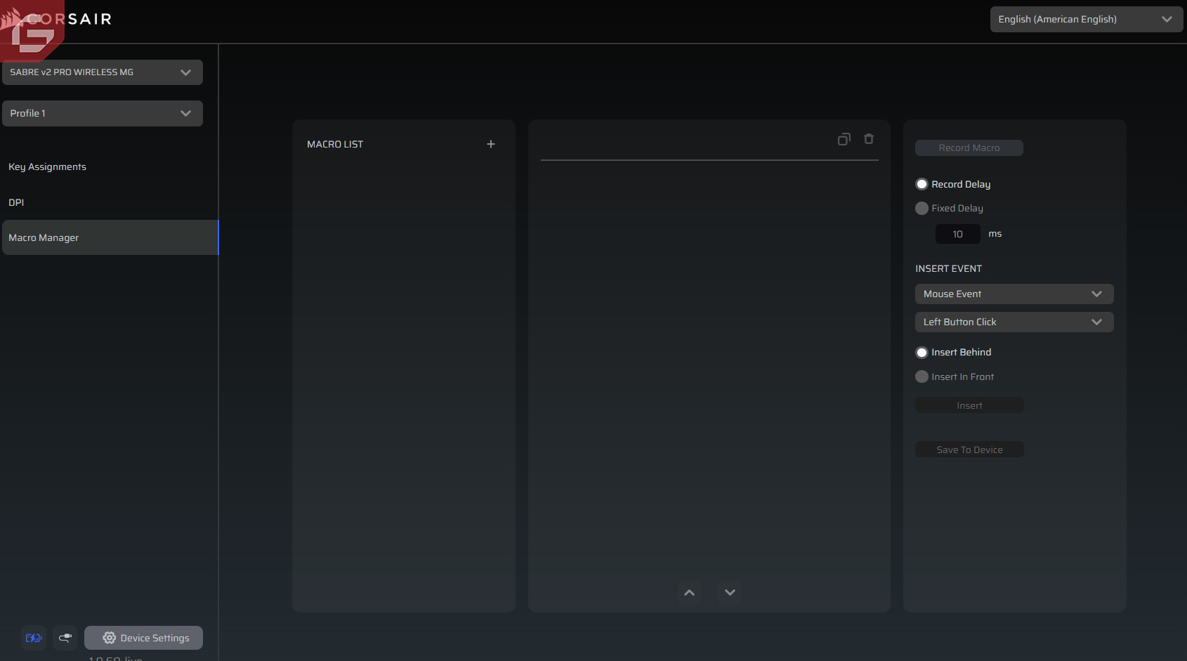
Task: Click the fixed delay milliseconds field
Action: click(957, 235)
